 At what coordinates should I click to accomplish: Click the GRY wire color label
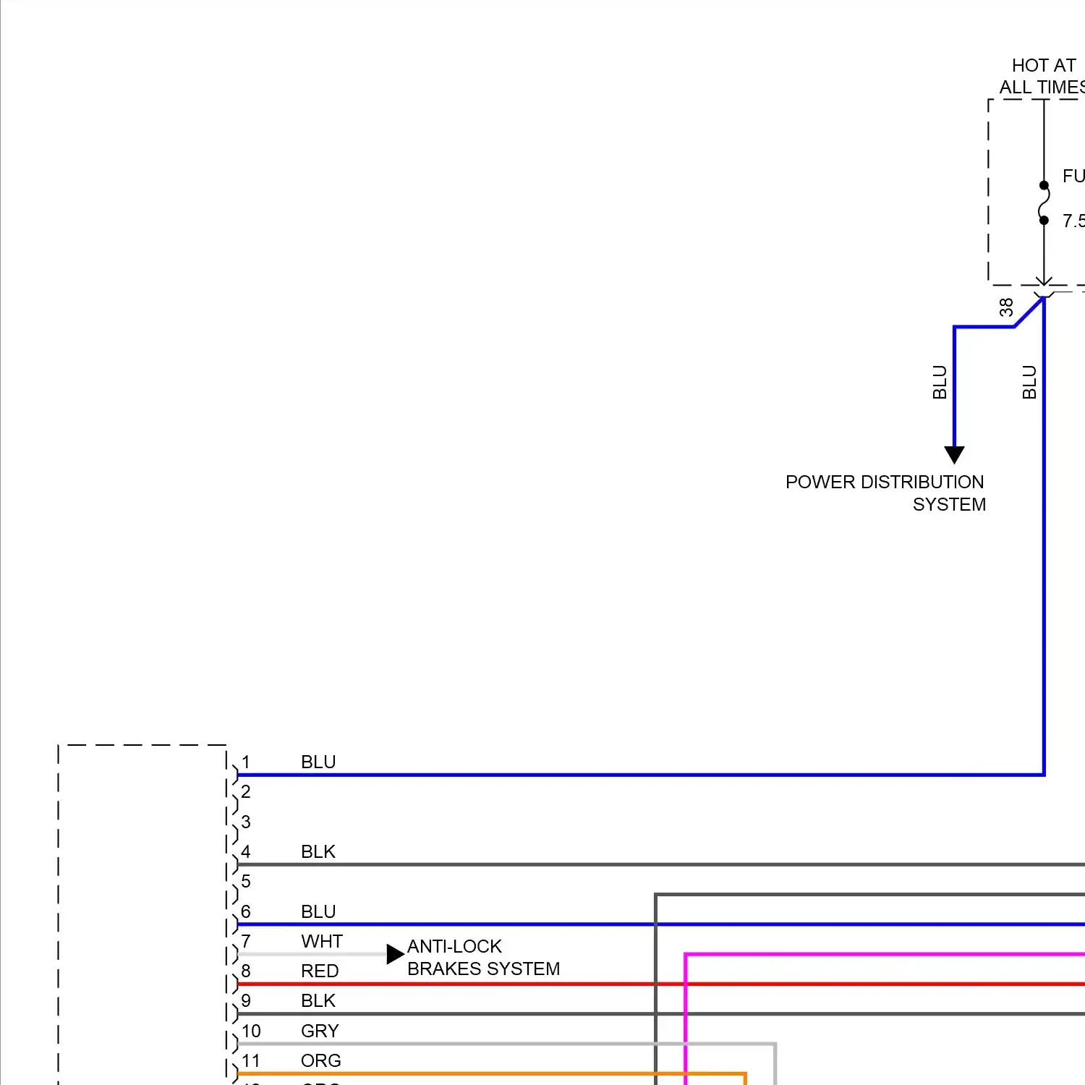(x=320, y=1031)
